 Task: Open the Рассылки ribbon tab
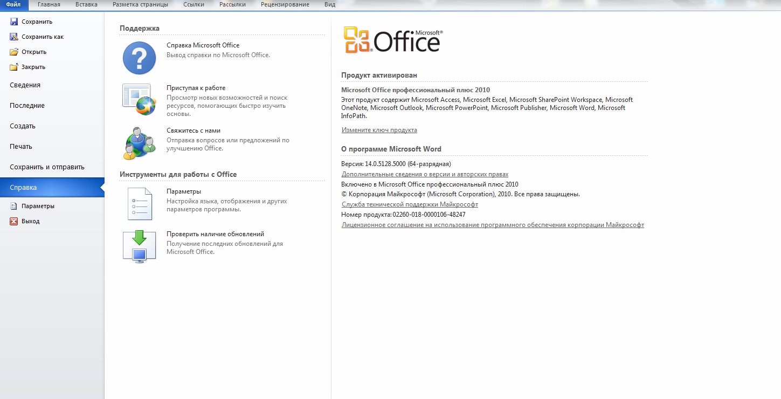point(232,4)
